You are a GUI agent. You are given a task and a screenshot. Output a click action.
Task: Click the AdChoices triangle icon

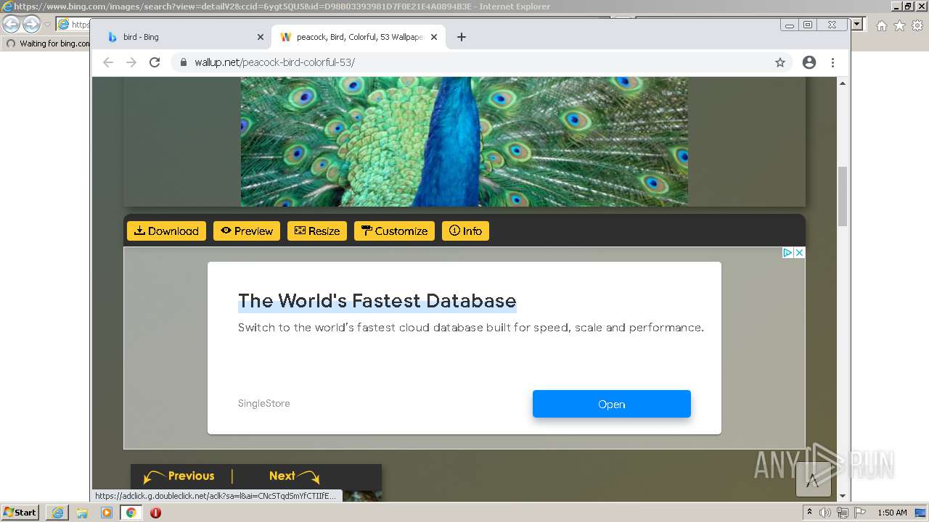coord(787,252)
